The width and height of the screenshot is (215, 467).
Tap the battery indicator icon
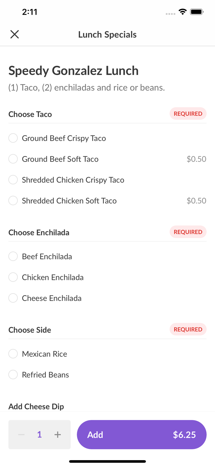click(x=197, y=11)
